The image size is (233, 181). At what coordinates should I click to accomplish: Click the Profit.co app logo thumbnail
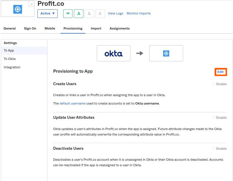pyautogui.click(x=18, y=9)
